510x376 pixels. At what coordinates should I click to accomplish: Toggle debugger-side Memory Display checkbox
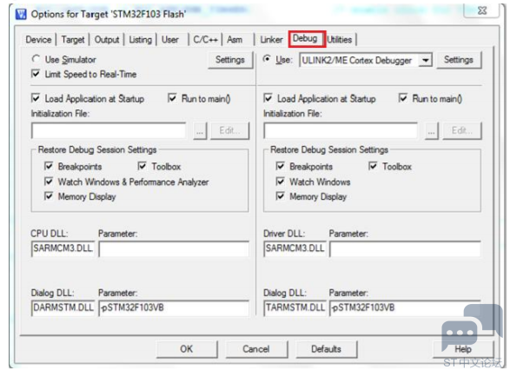coord(280,196)
